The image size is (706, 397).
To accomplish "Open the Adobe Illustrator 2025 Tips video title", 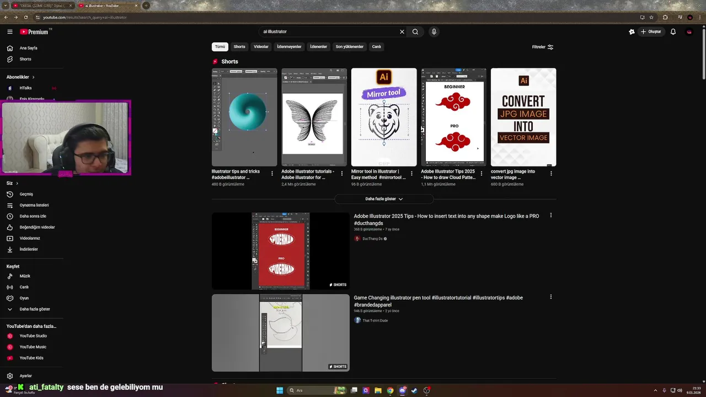I will coord(446,219).
